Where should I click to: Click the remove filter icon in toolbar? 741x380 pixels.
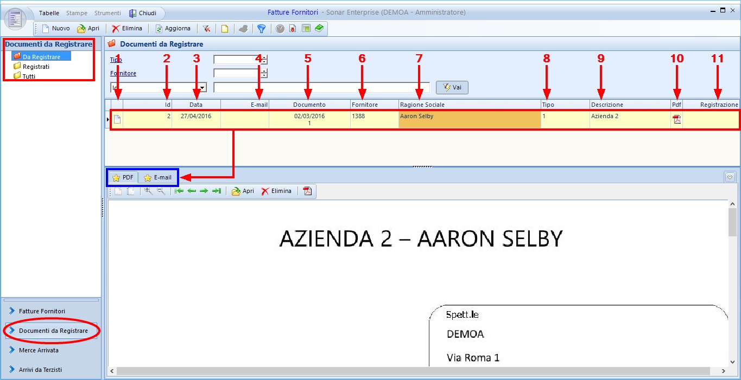pyautogui.click(x=207, y=29)
